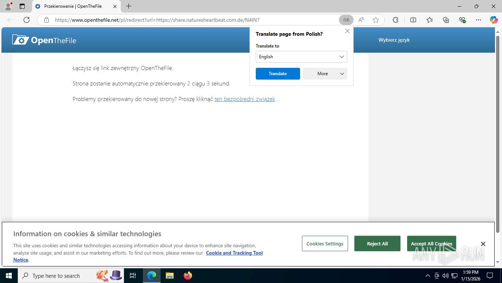Click the taskbar search box
502x283 pixels.
[71, 276]
